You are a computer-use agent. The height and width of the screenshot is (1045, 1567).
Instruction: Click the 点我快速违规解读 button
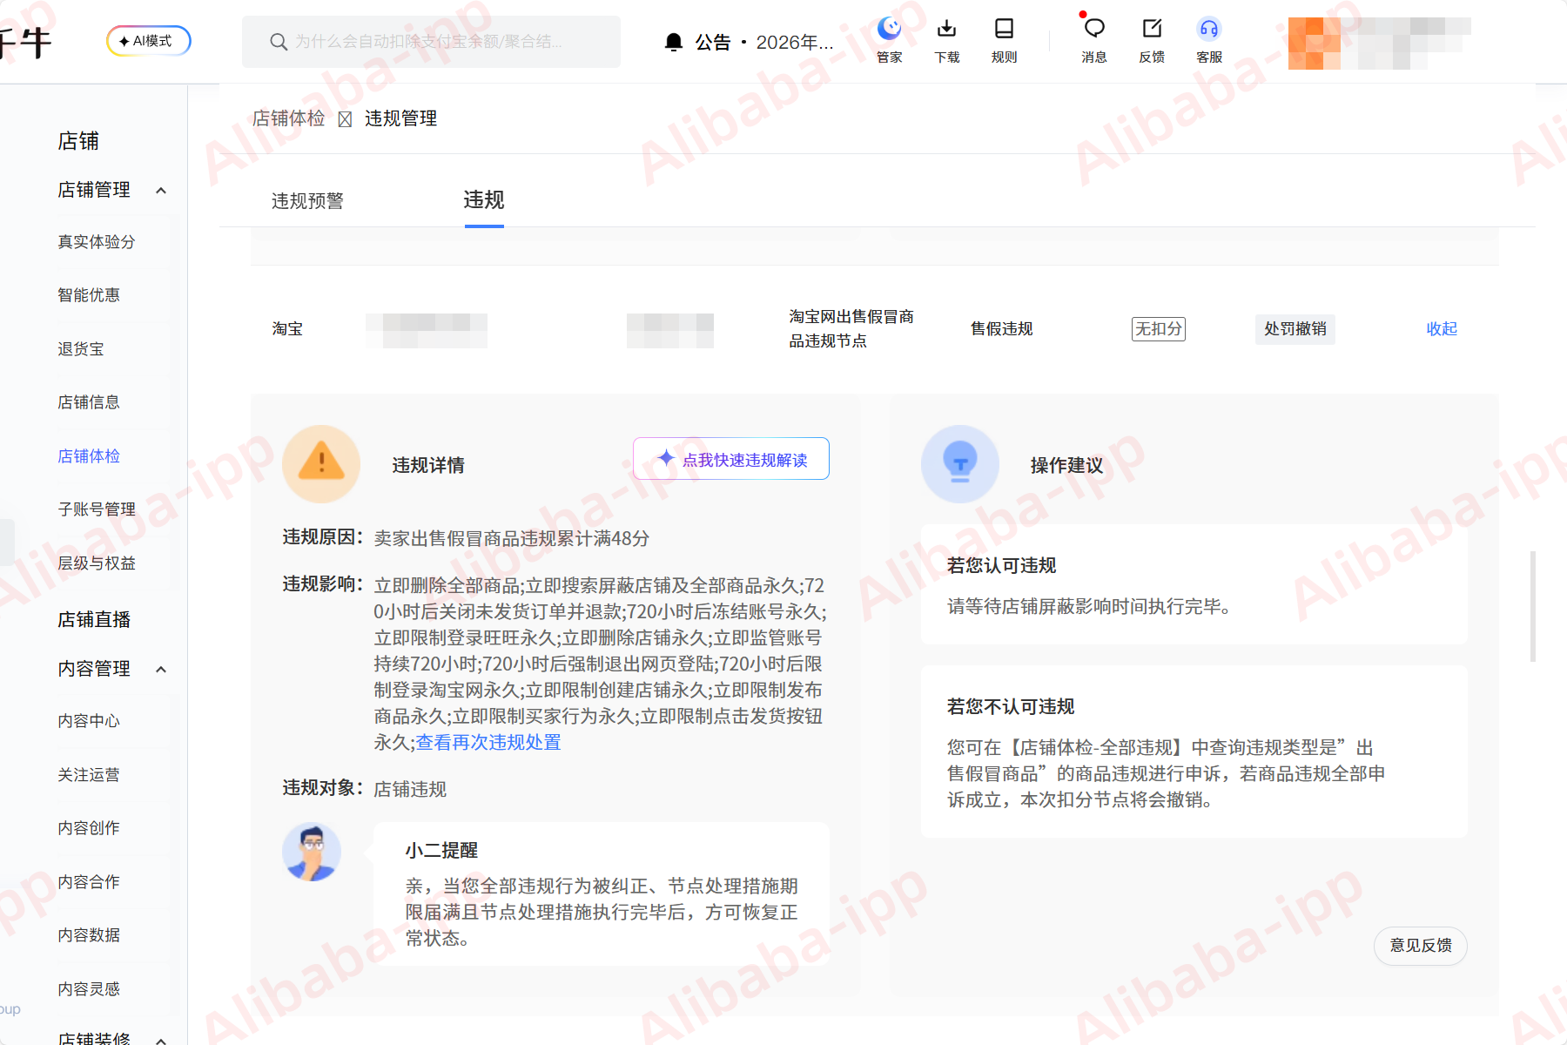click(731, 459)
